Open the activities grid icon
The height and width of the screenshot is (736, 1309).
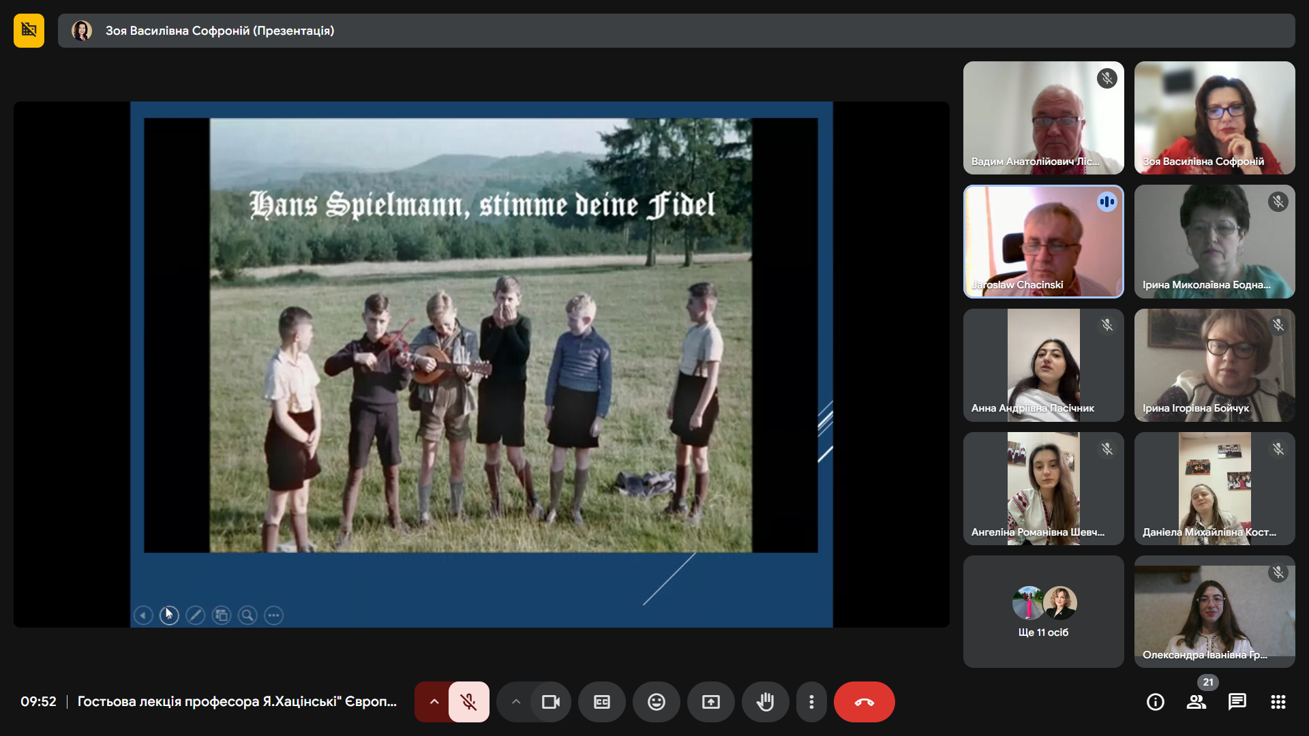click(x=1278, y=702)
